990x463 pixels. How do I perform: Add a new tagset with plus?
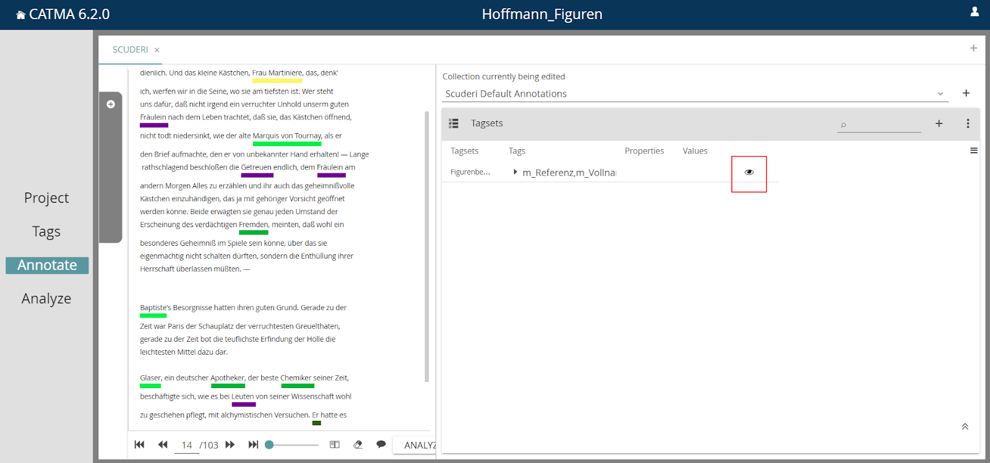point(939,123)
